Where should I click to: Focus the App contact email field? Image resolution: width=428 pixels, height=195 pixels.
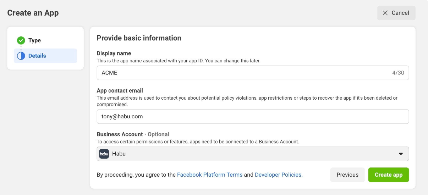pyautogui.click(x=253, y=117)
